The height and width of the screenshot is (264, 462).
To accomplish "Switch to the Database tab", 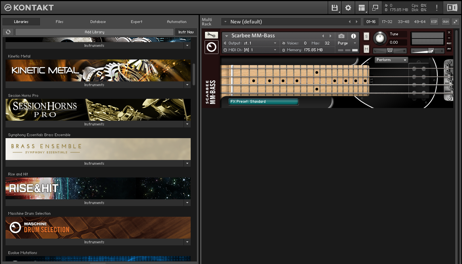I will (98, 21).
